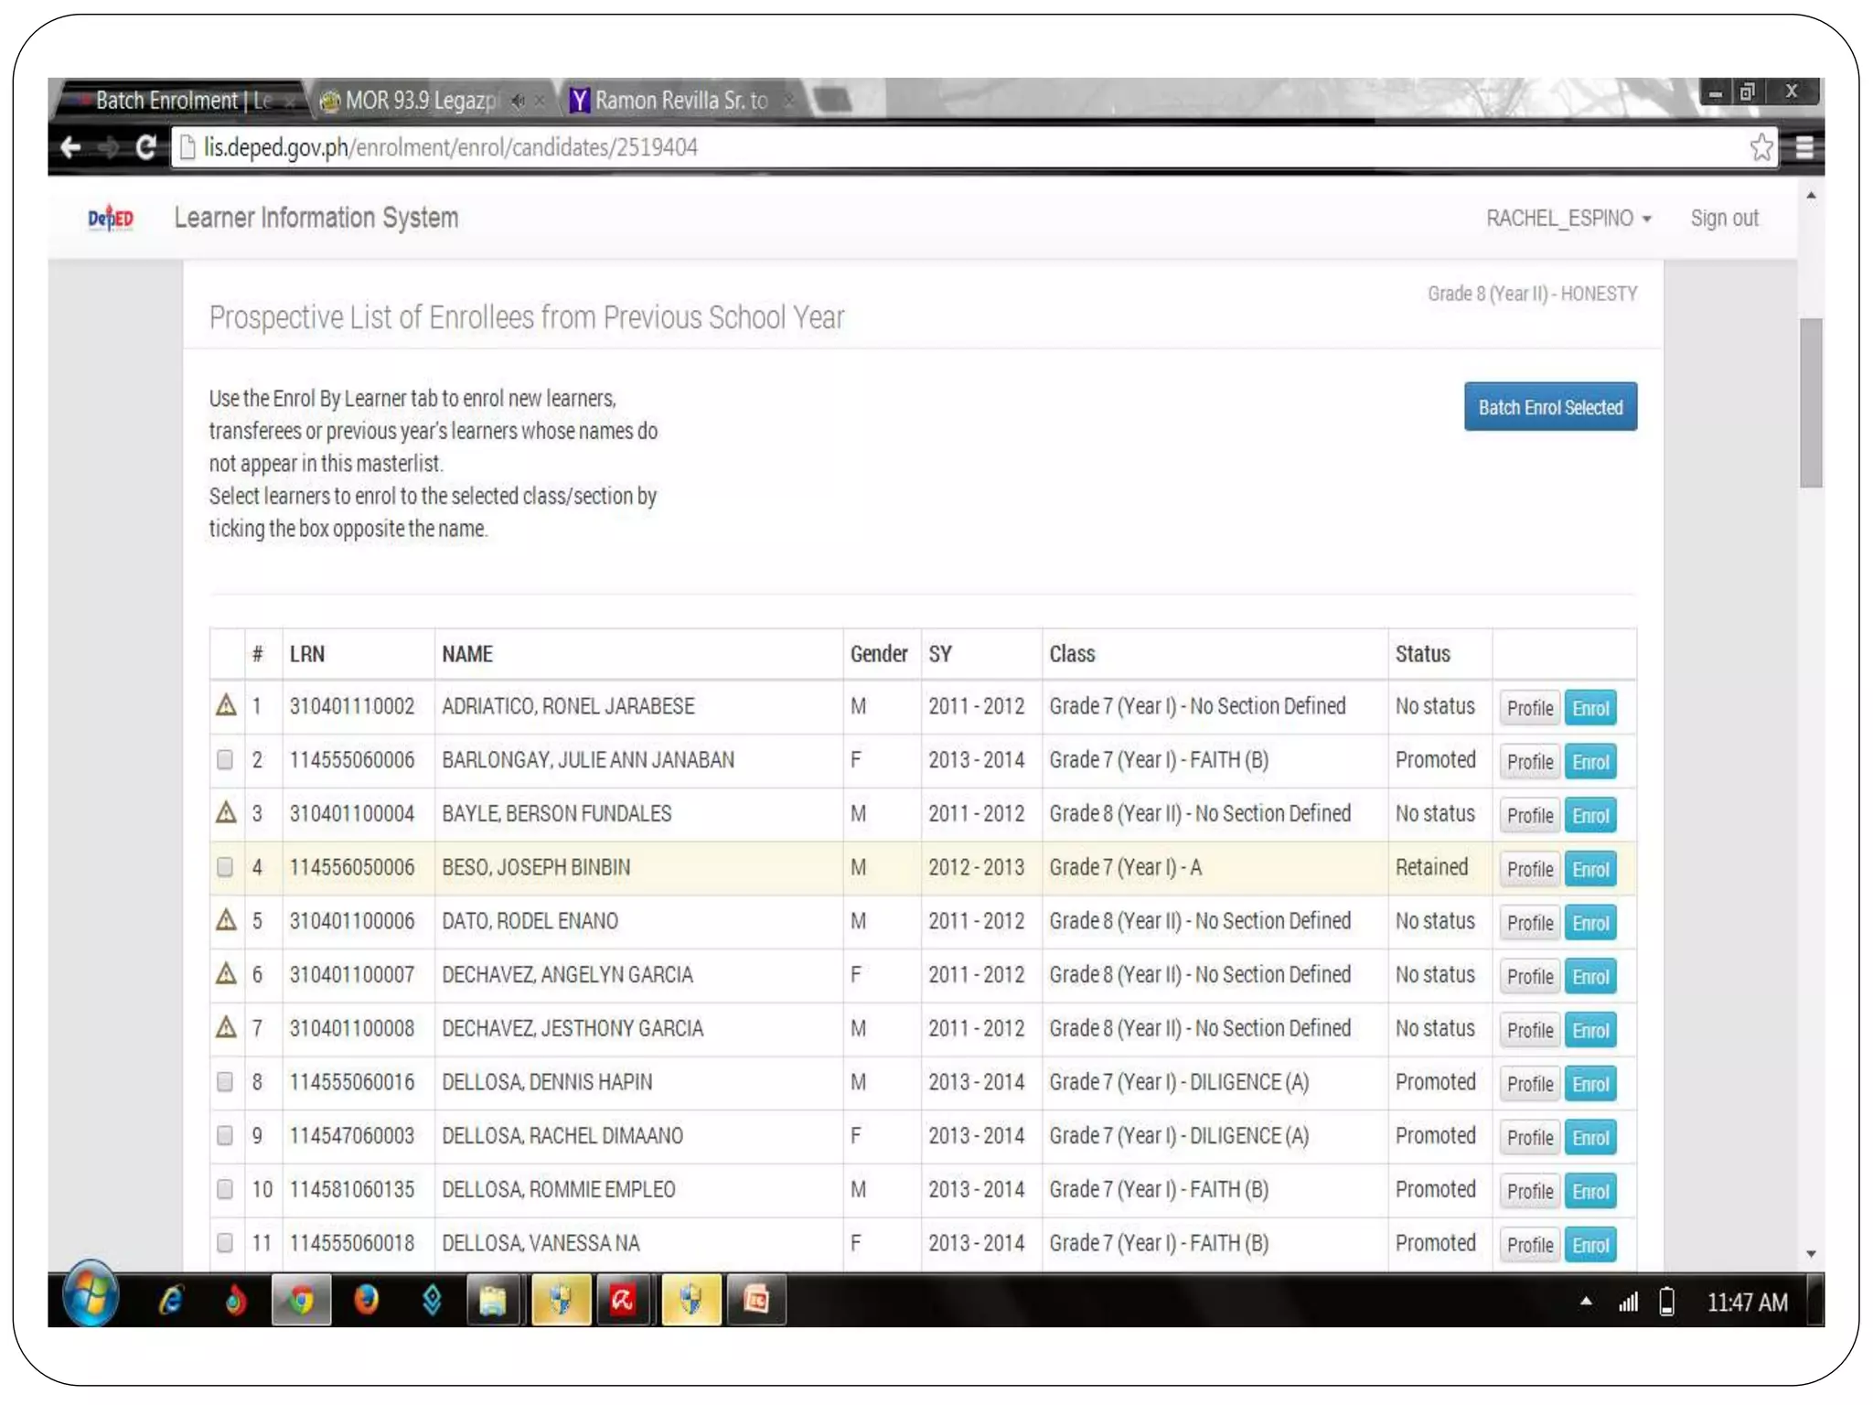The image size is (1873, 1405).
Task: Mute the MOR 93.9 tab speaker icon
Action: coord(519,101)
